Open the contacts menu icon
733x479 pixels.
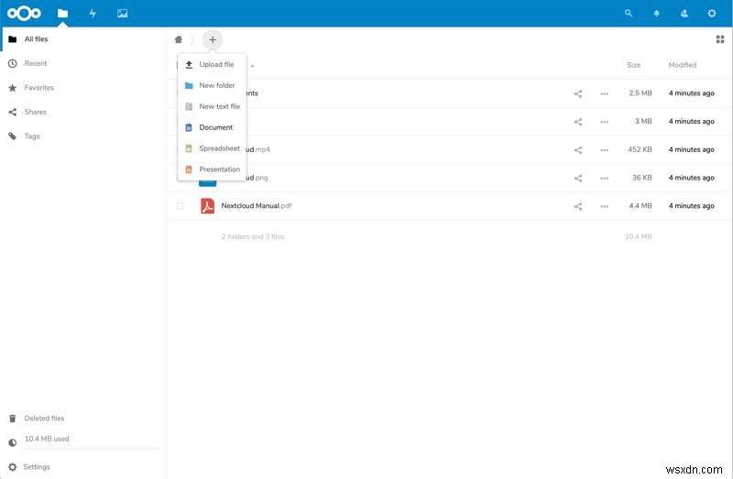(x=684, y=13)
